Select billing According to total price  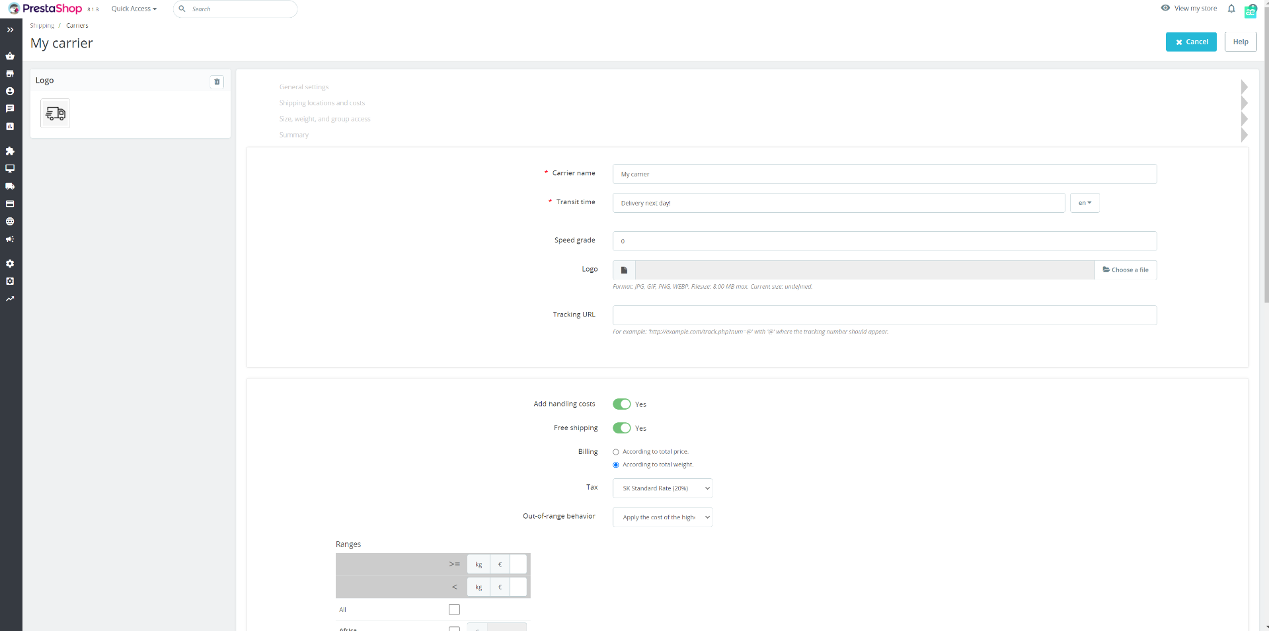pyautogui.click(x=616, y=452)
